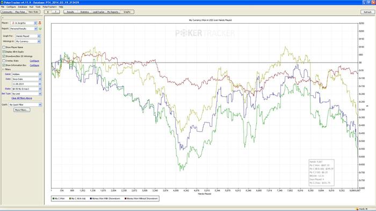Collapse the Filters section
The image size is (376, 211).
(3, 69)
